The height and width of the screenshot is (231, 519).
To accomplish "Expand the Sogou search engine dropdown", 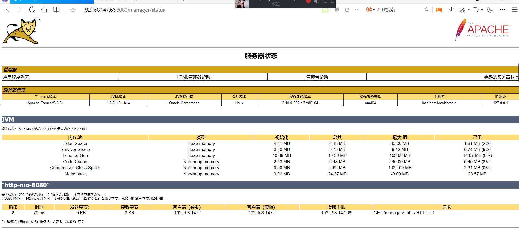I will click(374, 10).
